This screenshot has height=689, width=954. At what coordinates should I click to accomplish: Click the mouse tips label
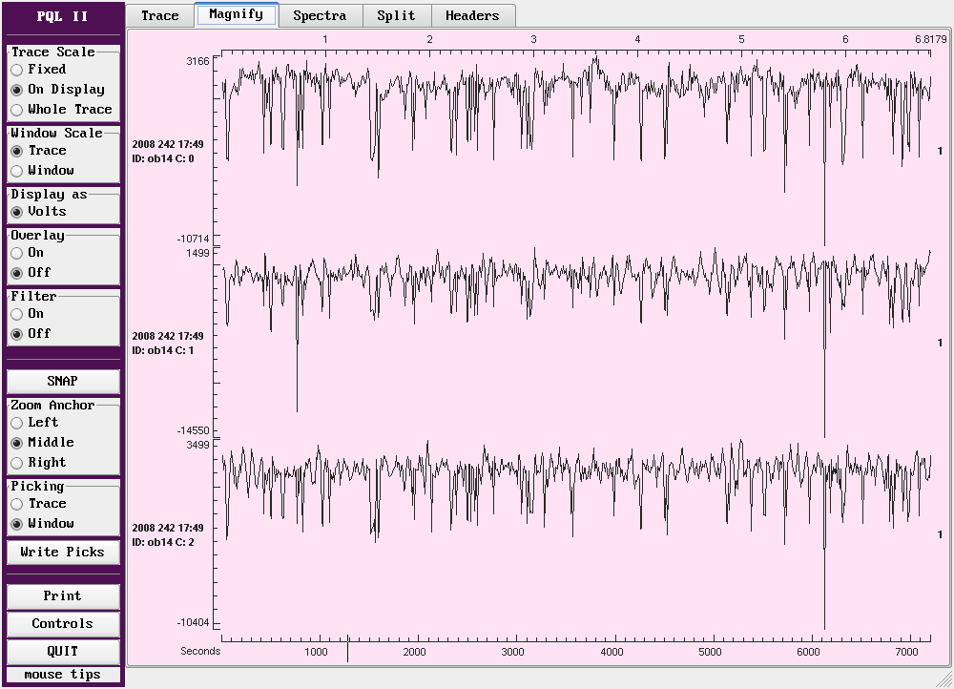tap(63, 675)
